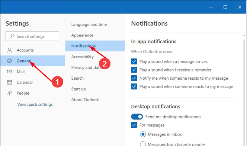Click the When Outlook is open text
This screenshot has height=146, width=247.
coord(152,52)
